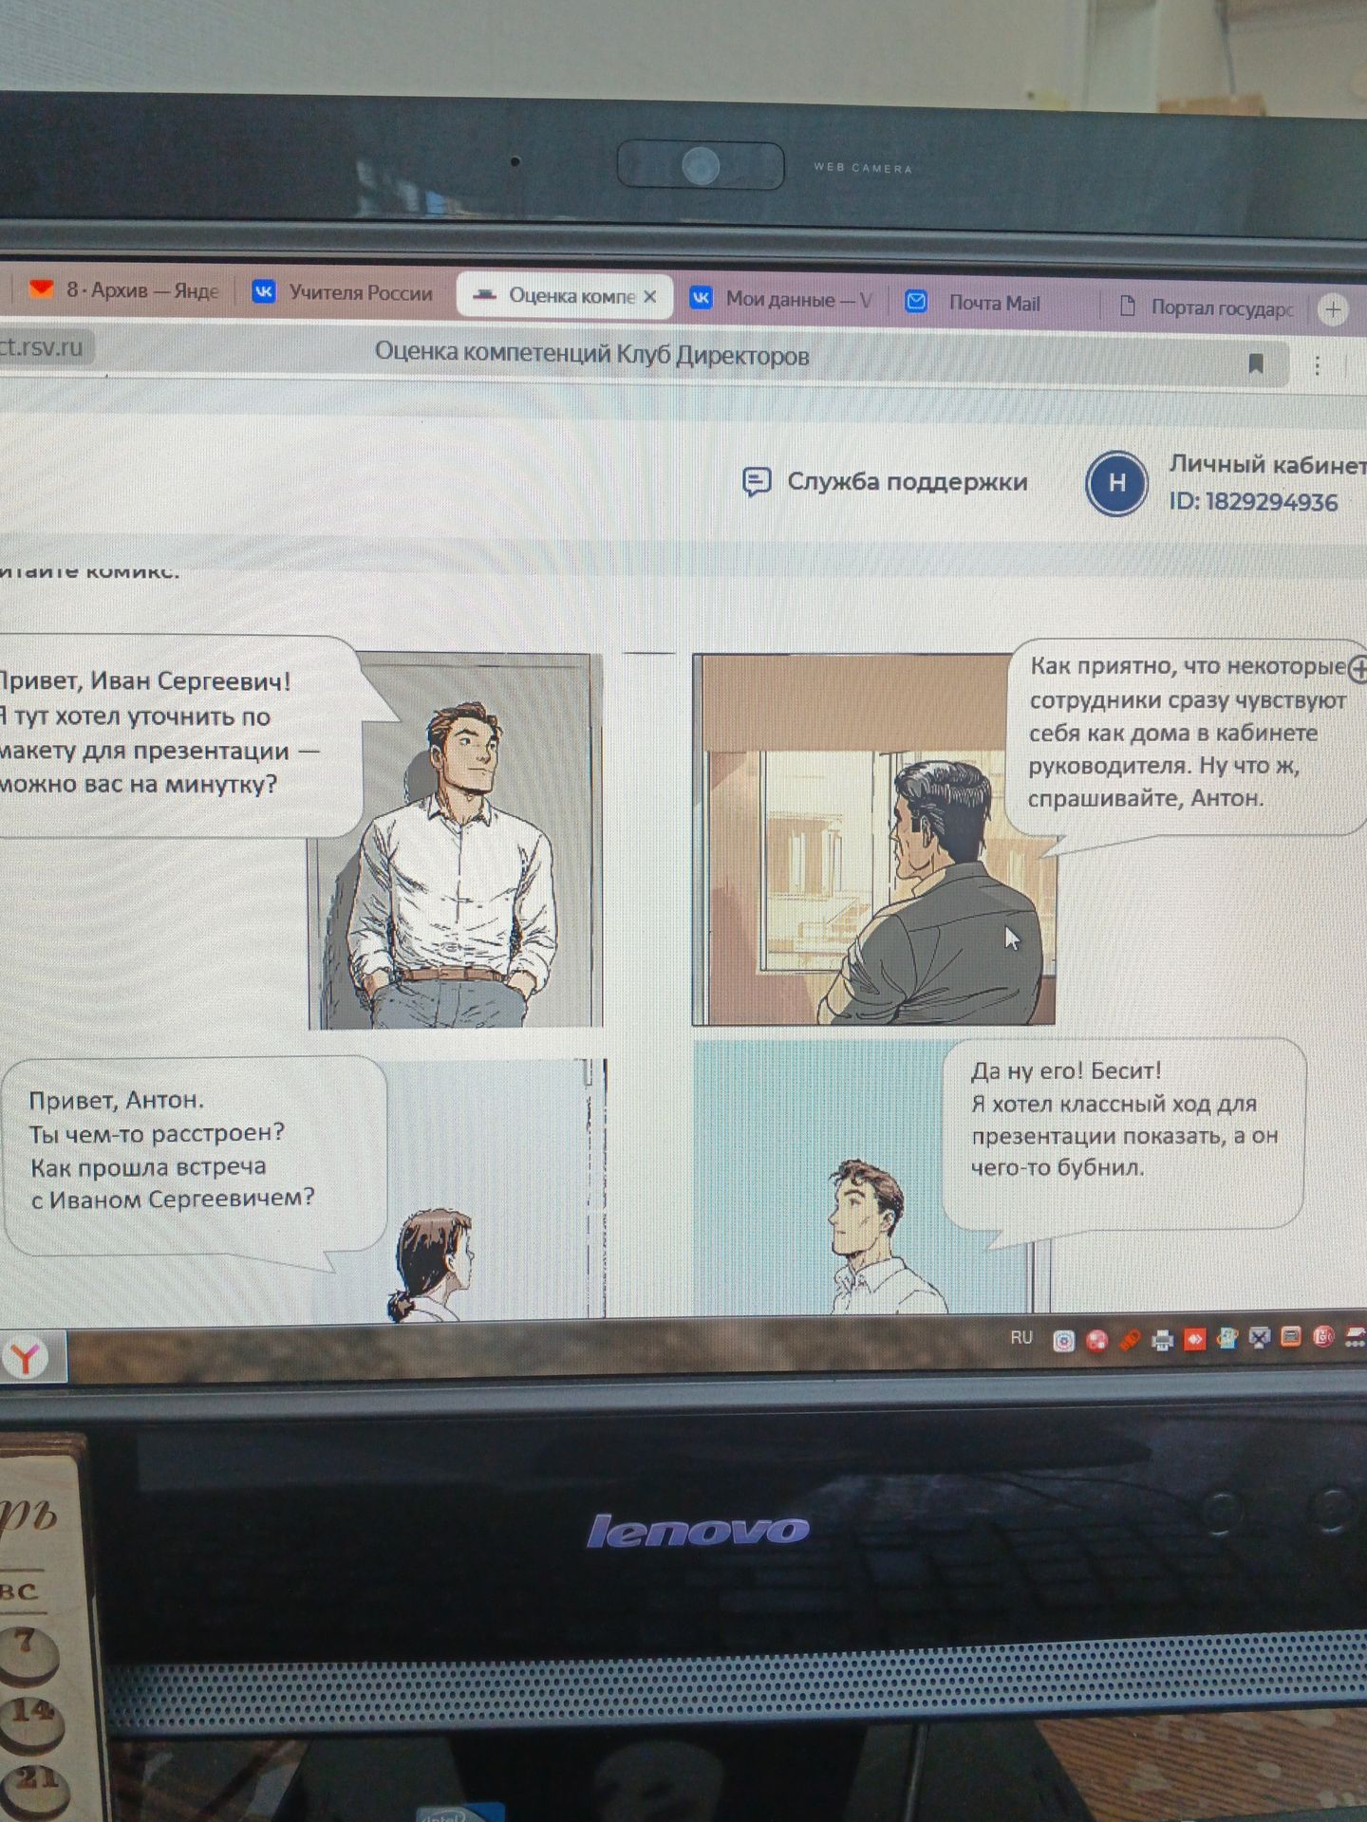Click the round Н profile avatar
Viewport: 1367px width, 1822px height.
(x=1116, y=483)
